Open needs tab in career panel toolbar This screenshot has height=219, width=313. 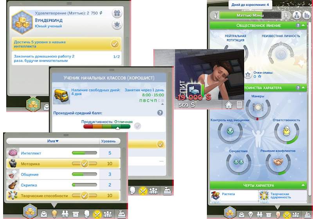point(143,191)
